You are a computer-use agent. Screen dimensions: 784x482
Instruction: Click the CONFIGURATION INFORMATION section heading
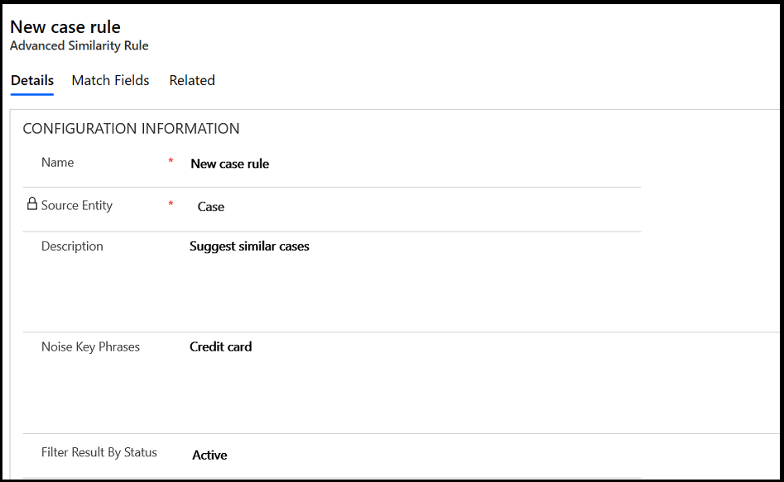(131, 129)
